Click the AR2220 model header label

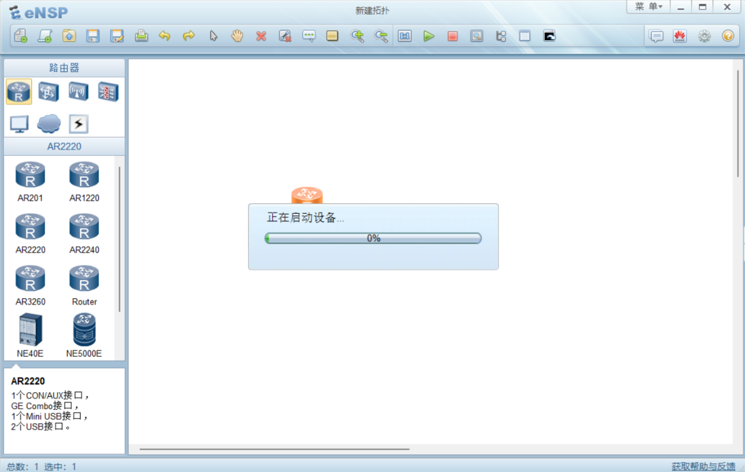64,147
